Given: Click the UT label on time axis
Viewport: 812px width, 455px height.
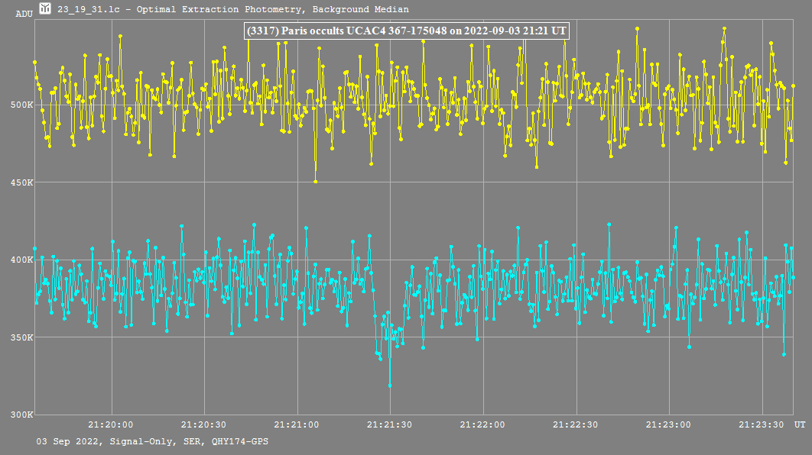Looking at the screenshot, I should point(799,424).
